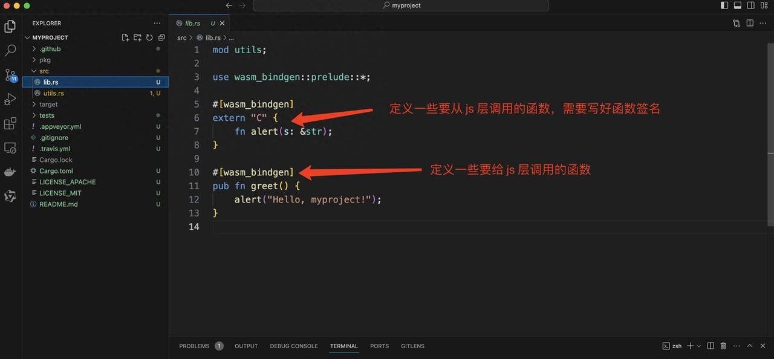
Task: Switch to the DEBUG CONSOLE tab
Action: 294,346
